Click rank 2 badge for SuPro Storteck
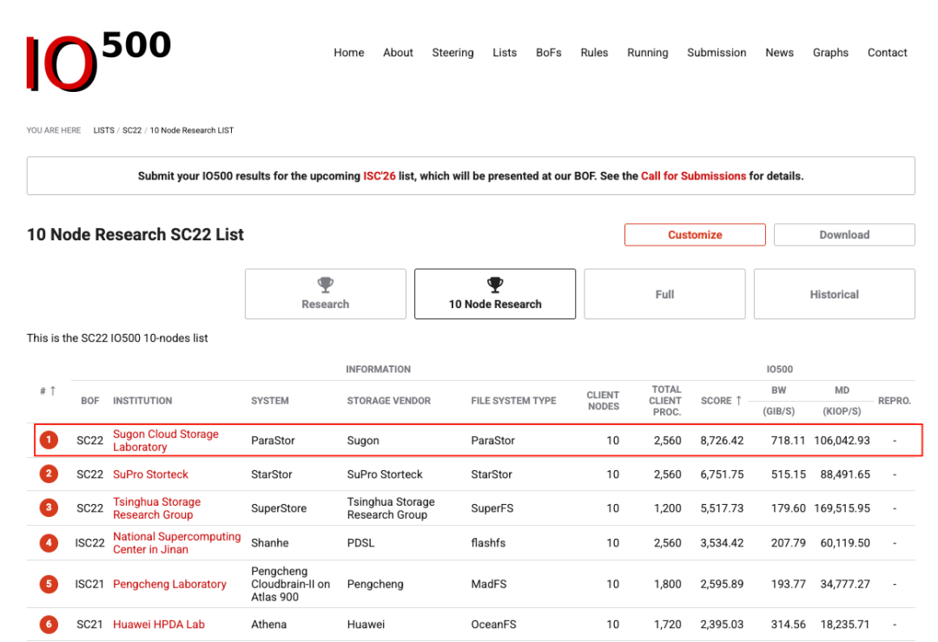This screenshot has height=642, width=938. [49, 474]
